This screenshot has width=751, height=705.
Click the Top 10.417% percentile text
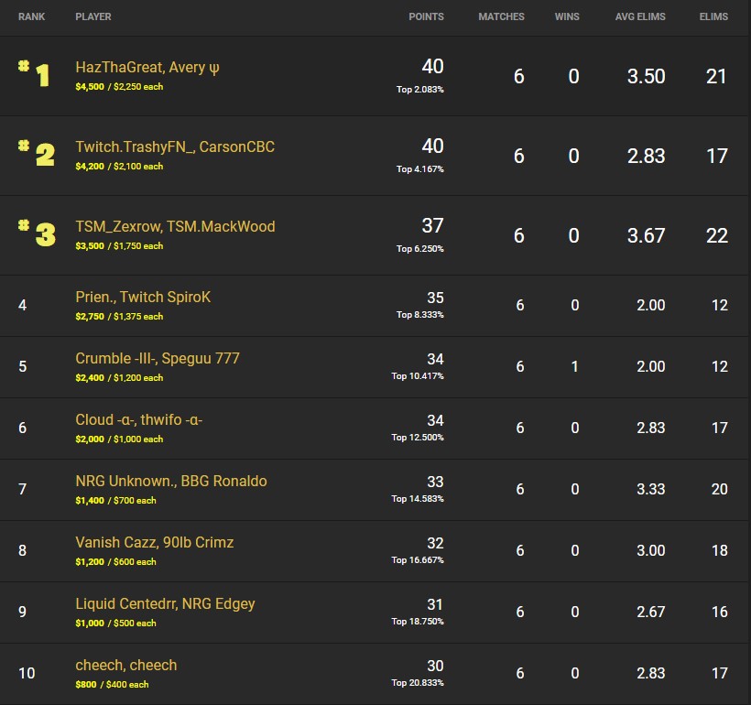click(418, 376)
